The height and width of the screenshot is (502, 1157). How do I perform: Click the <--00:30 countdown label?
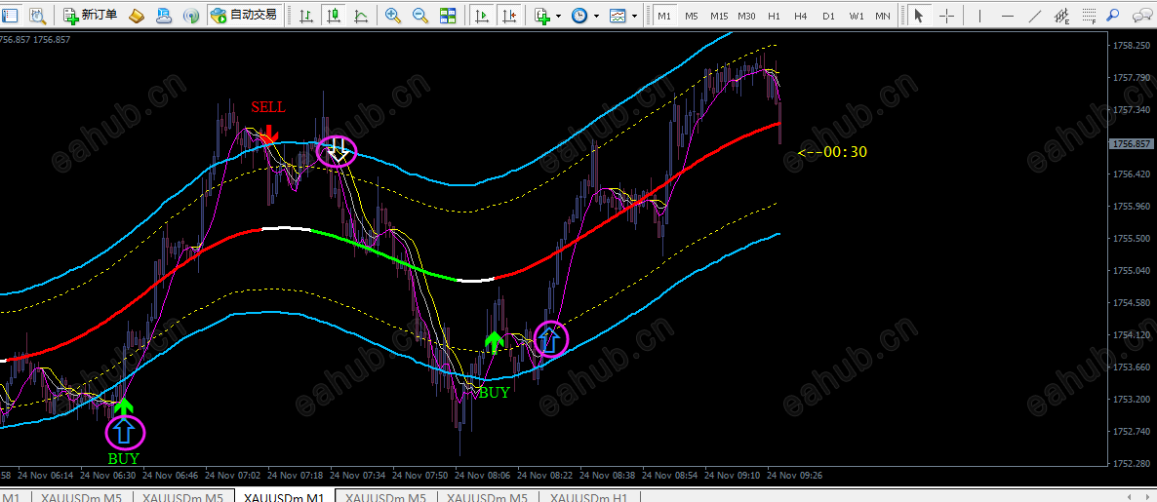[x=833, y=153]
